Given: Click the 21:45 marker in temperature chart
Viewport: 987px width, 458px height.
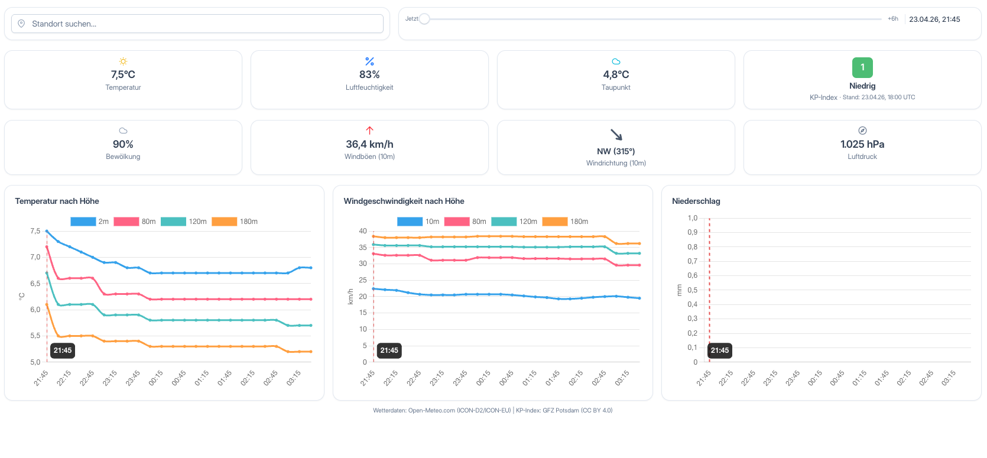Looking at the screenshot, I should 63,350.
